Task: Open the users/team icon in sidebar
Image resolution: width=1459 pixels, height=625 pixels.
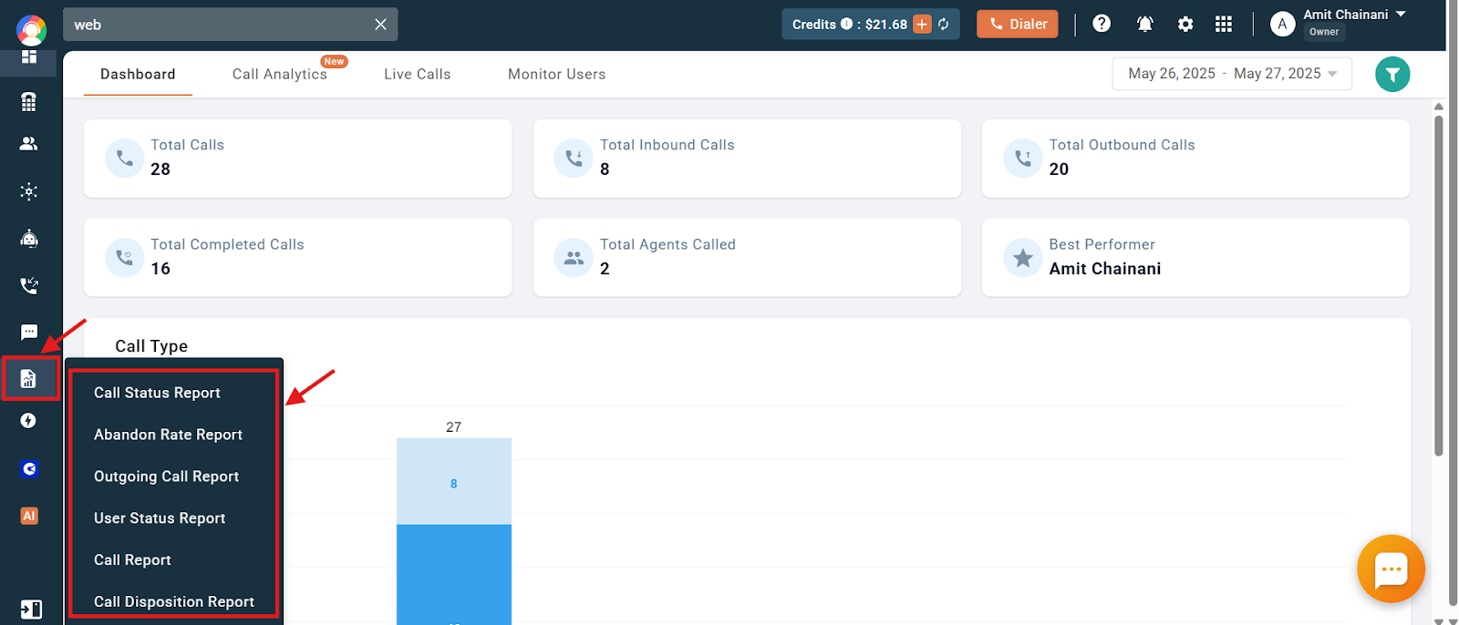Action: pos(29,144)
